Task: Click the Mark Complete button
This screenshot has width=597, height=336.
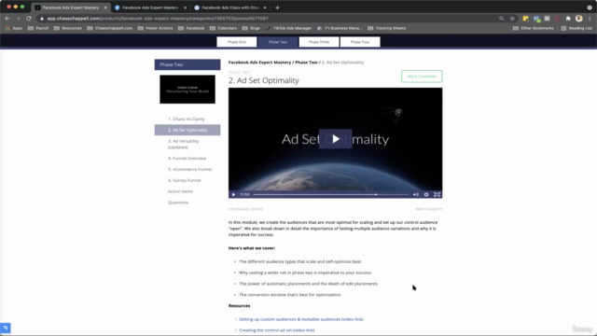Action: (422, 77)
